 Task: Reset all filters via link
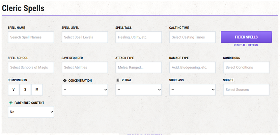246,45
